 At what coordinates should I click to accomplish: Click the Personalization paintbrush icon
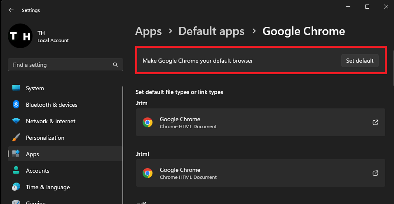(x=16, y=138)
